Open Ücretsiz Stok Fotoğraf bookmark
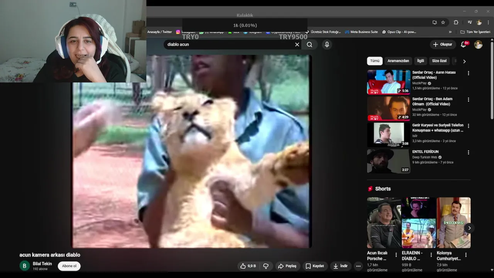Viewport: 494px width, 278px height. (323, 32)
